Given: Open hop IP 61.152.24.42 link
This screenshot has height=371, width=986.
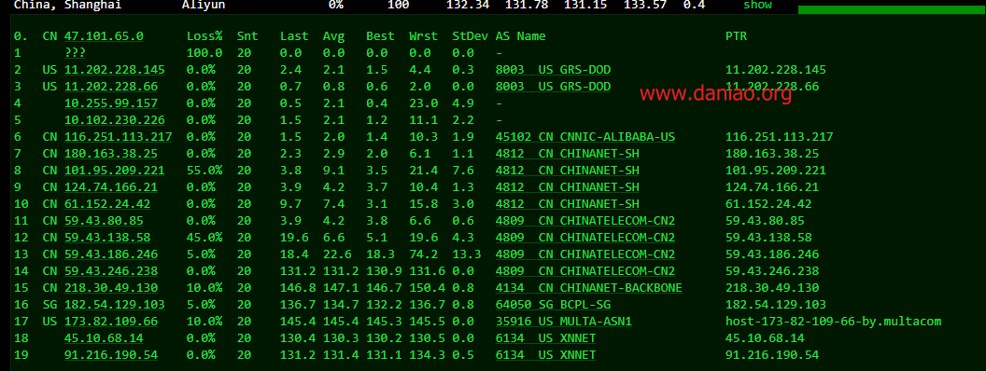Looking at the screenshot, I should pos(107,204).
